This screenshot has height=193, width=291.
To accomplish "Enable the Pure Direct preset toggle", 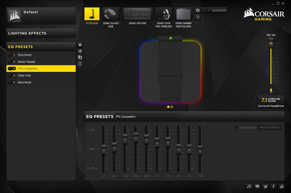I will point(12,55).
